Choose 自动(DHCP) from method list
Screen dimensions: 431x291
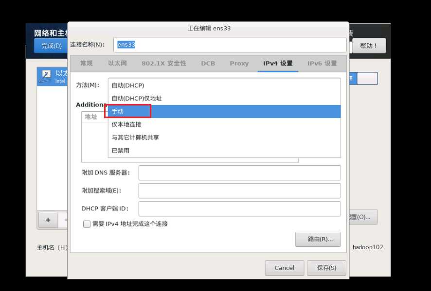(224, 86)
